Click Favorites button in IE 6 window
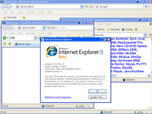Screen dimensions: 152x114 pos(113,29)
